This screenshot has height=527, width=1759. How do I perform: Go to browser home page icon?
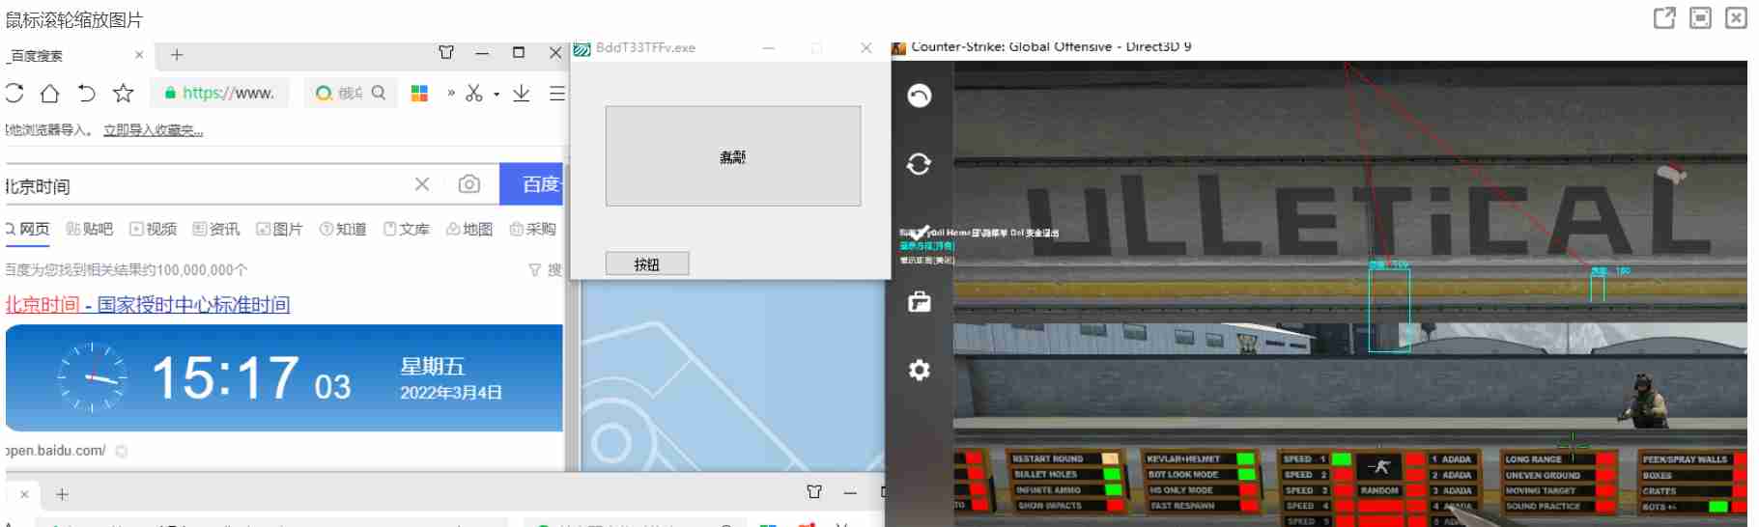[50, 93]
